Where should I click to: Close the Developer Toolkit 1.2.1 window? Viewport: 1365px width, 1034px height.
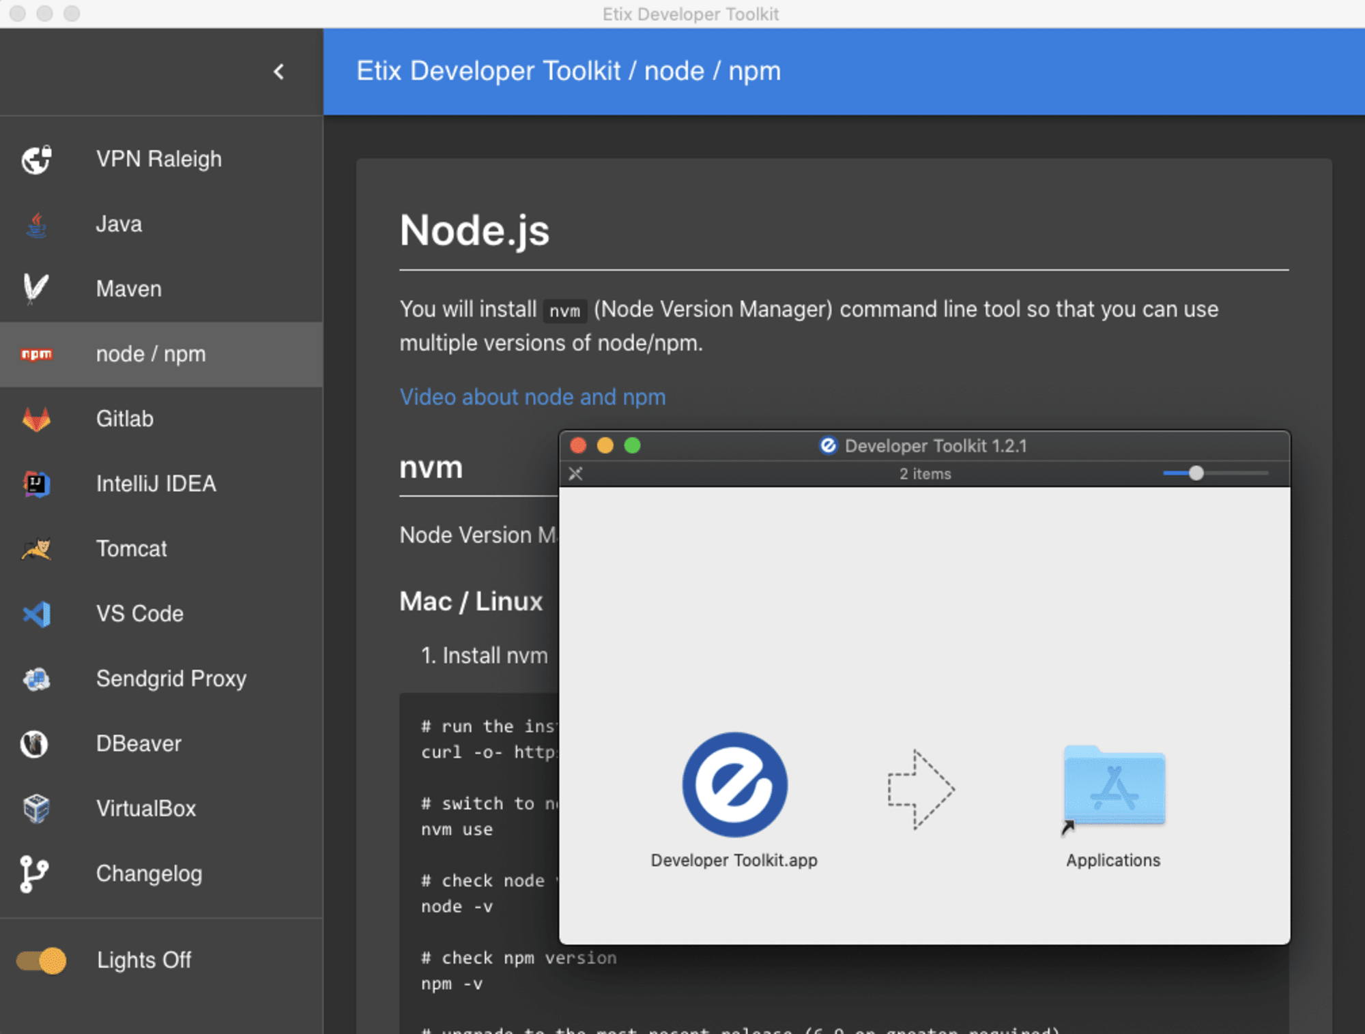click(578, 445)
